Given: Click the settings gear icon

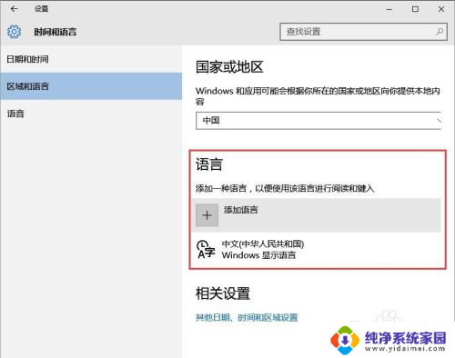Looking at the screenshot, I should 14,32.
